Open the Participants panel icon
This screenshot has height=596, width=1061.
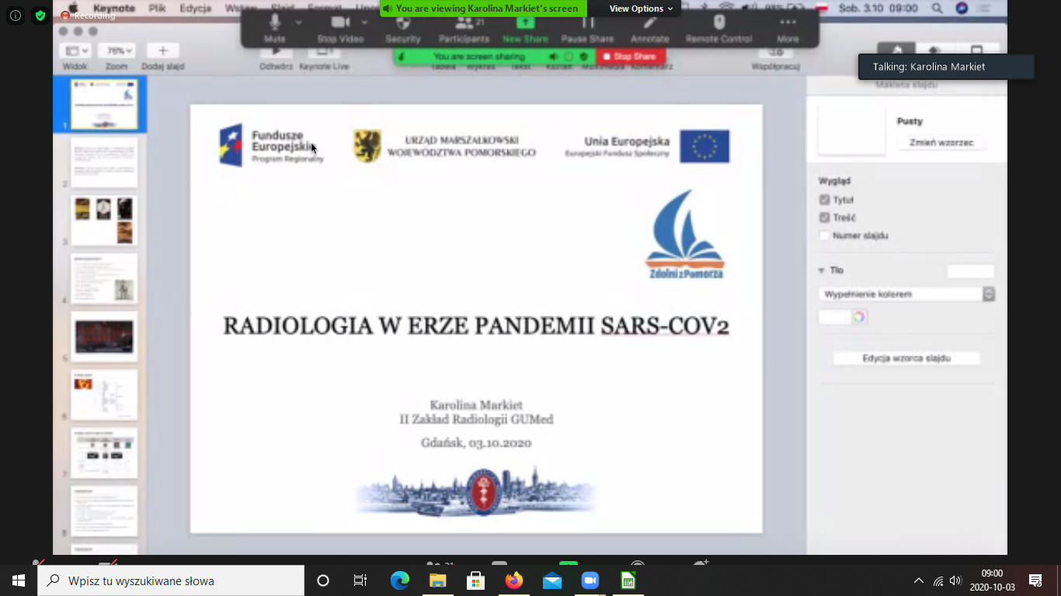tap(463, 23)
